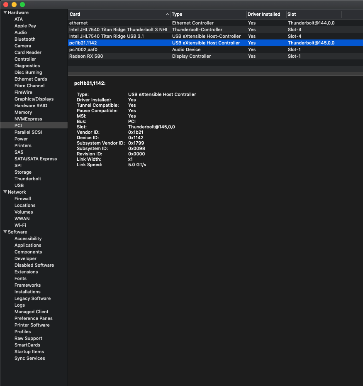Select the pci1002,aaf0 audio device row
363x386 pixels.
coord(83,49)
